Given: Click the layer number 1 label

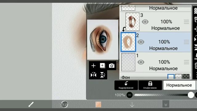Looking at the screenshot, I should coord(137,55).
